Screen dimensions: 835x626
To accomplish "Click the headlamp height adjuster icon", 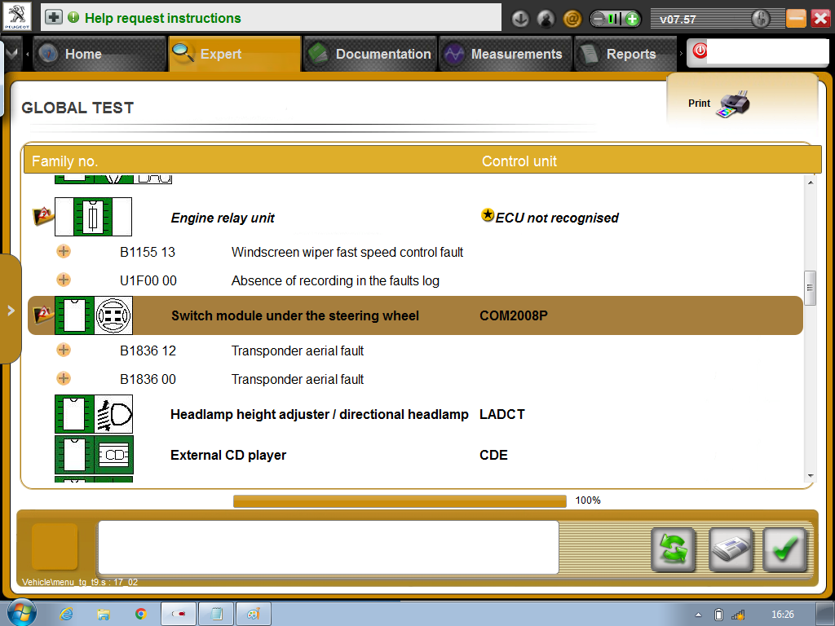I will [94, 413].
